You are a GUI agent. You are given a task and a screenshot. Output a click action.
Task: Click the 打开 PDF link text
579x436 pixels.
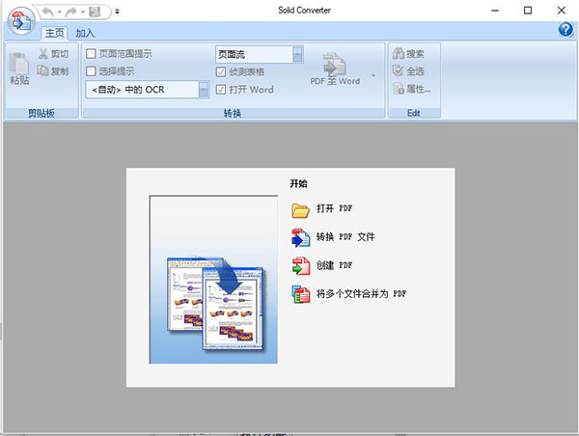click(x=334, y=208)
